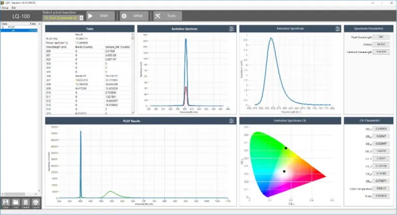Click the Load folder icon
Viewport: 397px width, 215px height.
tap(16, 203)
